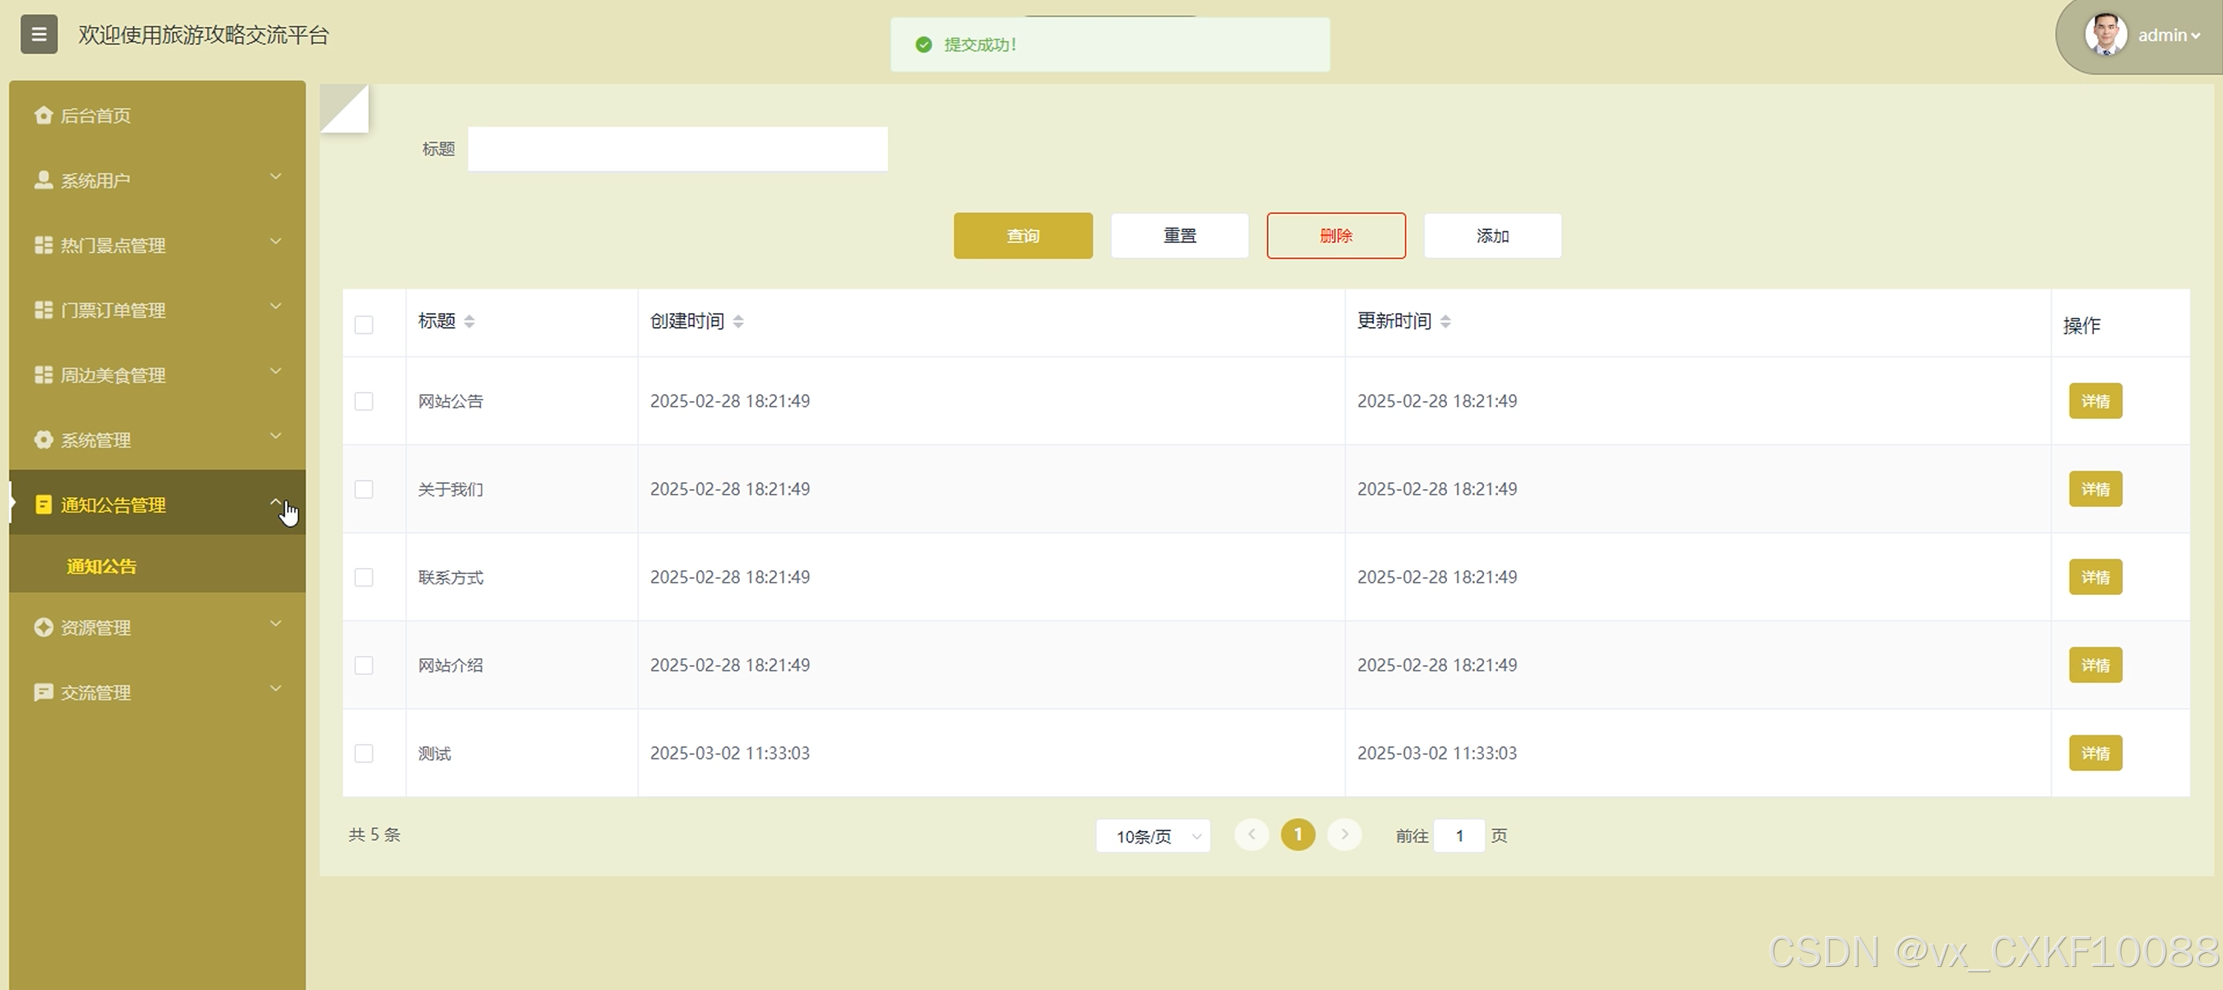Image resolution: width=2223 pixels, height=990 pixels.
Task: Sort by 创建时间 column arrows
Action: coord(738,322)
